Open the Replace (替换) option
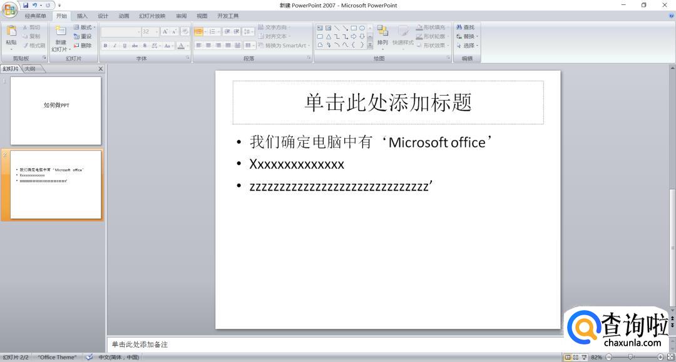Image resolution: width=676 pixels, height=362 pixels. pos(467,36)
